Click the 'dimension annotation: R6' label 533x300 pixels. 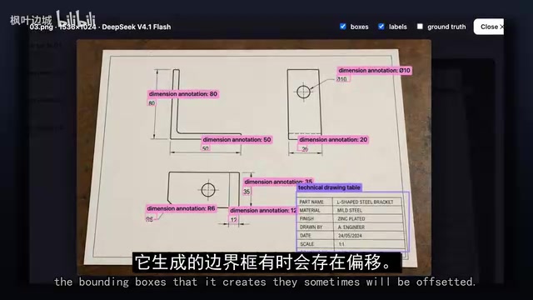[181, 208]
